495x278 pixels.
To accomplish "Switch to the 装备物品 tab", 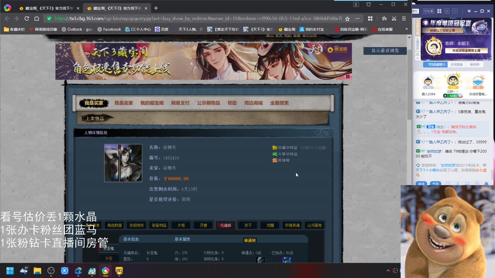I will (x=159, y=225).
